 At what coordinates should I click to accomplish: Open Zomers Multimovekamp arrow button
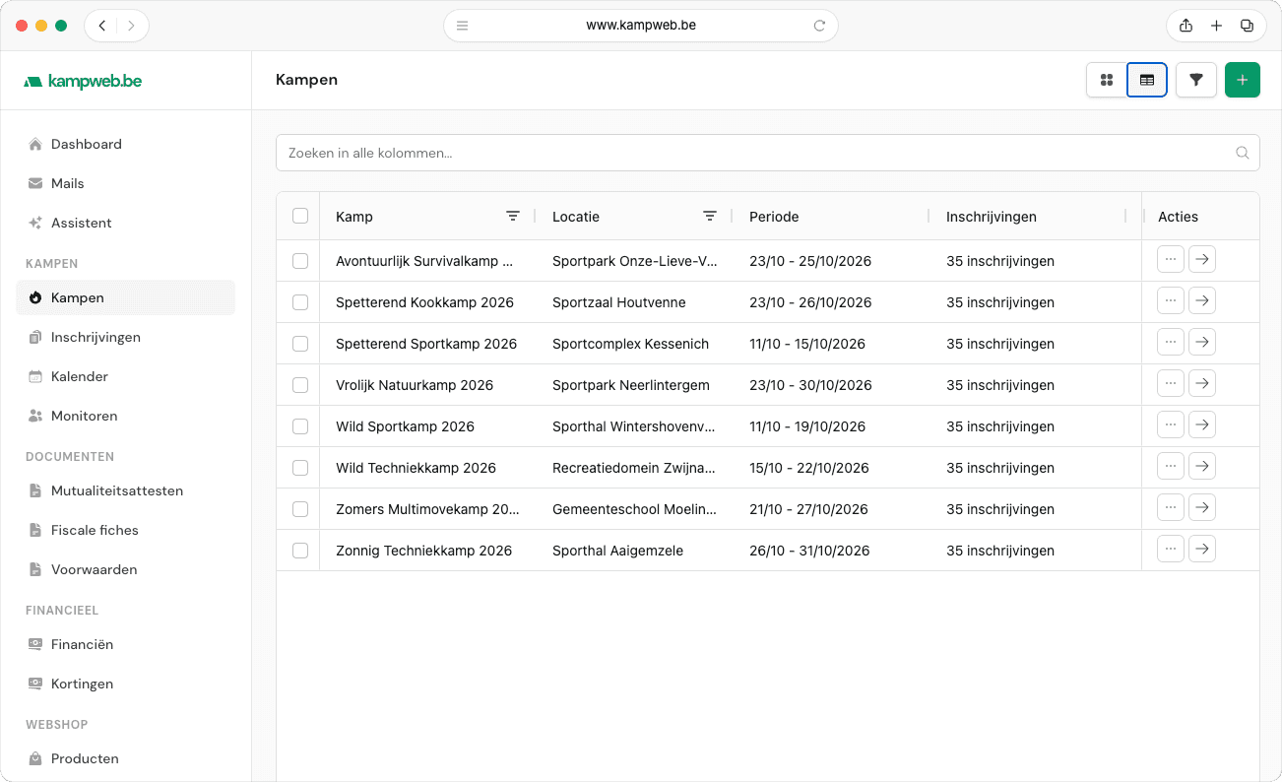click(1202, 508)
